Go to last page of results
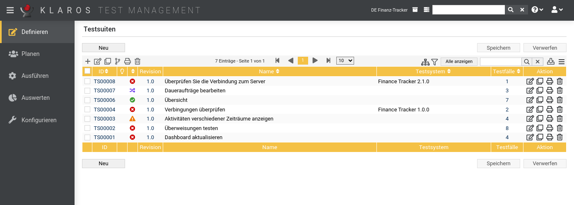Image resolution: width=574 pixels, height=205 pixels. click(x=328, y=61)
